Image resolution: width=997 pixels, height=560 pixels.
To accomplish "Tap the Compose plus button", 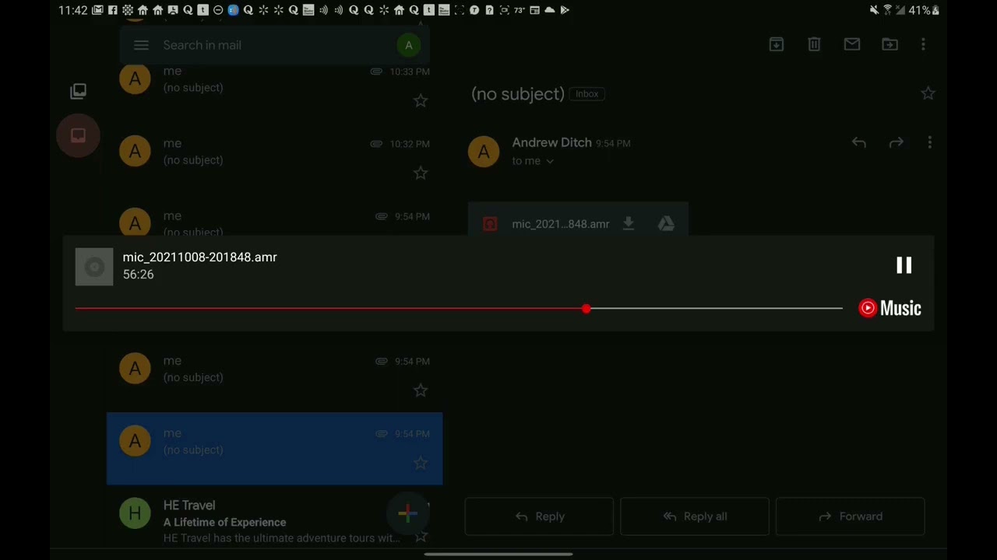I will pos(408,513).
